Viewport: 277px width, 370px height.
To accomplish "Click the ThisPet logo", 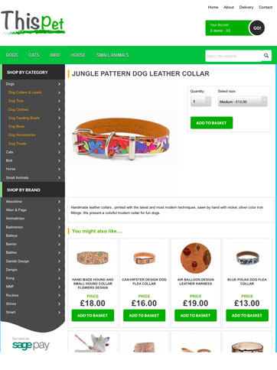I will click(33, 22).
